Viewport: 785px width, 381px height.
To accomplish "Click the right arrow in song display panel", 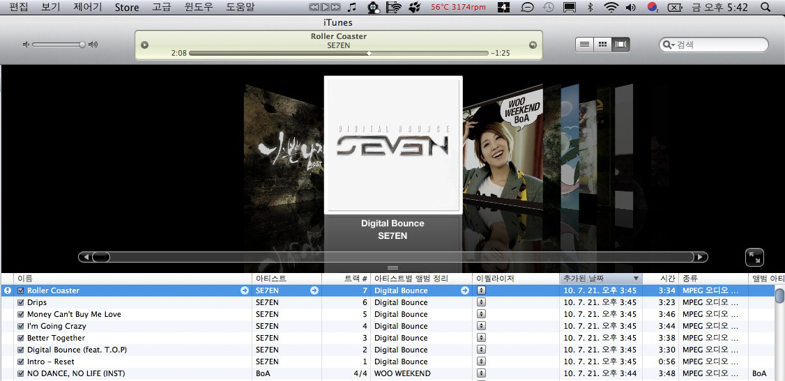I will (533, 45).
